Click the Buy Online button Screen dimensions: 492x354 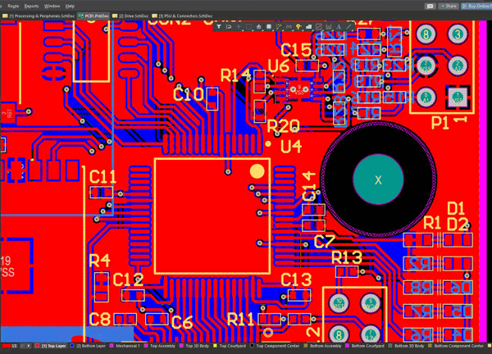coord(474,5)
